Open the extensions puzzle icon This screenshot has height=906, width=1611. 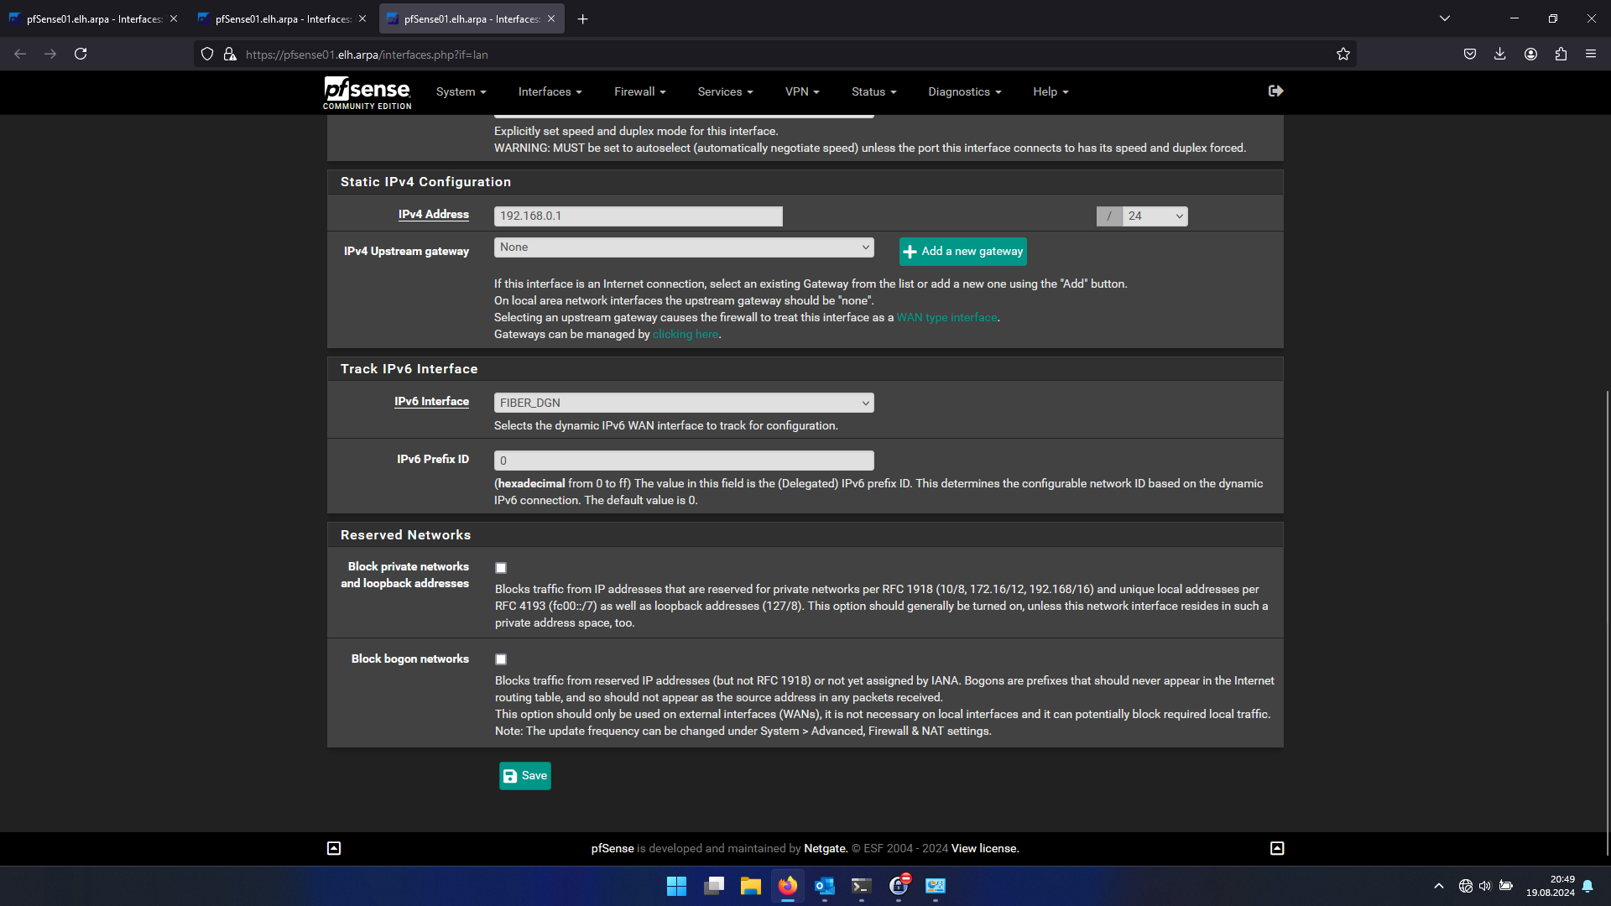click(1561, 54)
